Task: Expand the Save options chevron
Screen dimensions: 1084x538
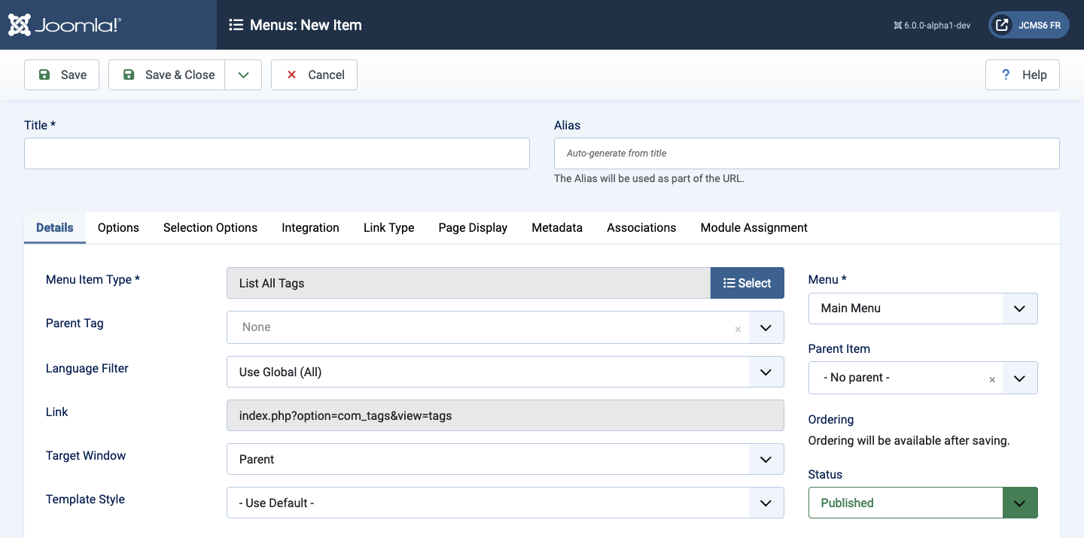Action: pos(242,74)
